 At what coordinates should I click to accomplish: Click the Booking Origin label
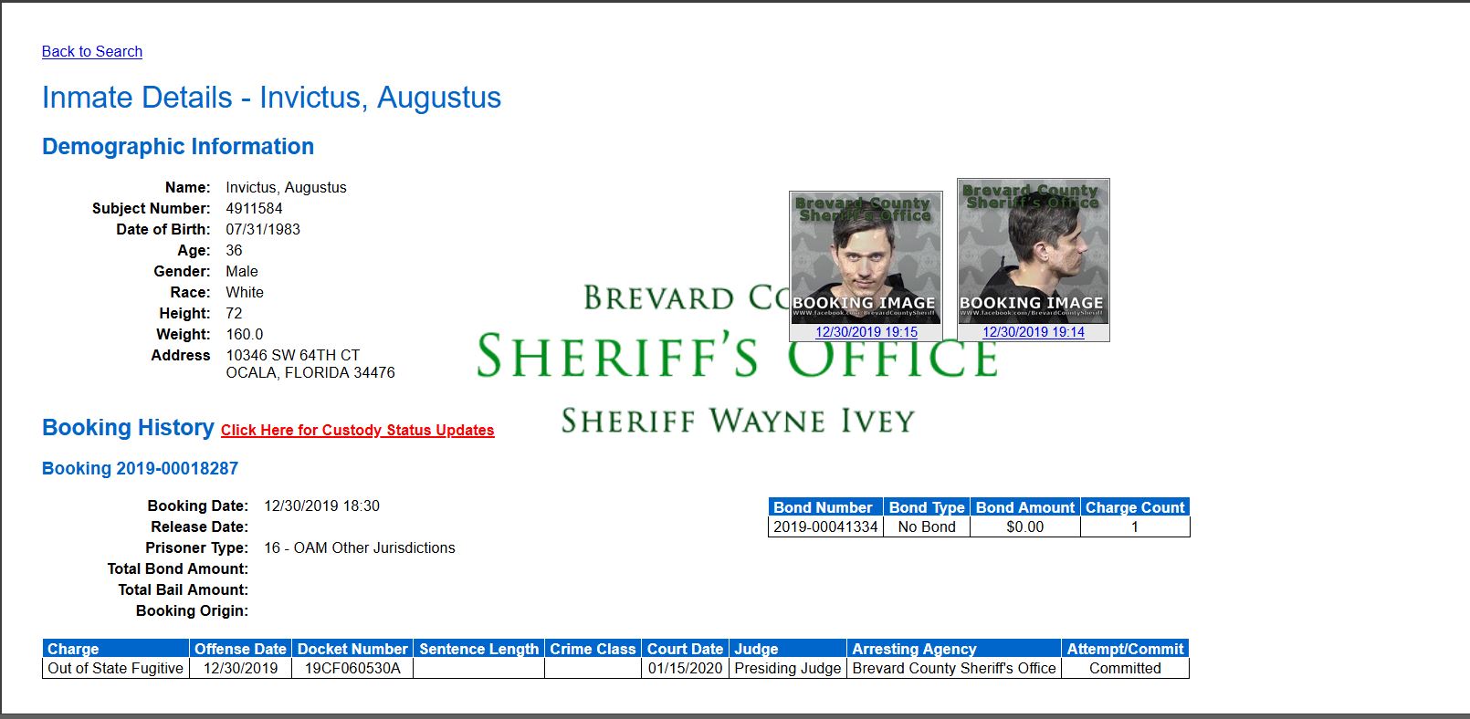192,611
